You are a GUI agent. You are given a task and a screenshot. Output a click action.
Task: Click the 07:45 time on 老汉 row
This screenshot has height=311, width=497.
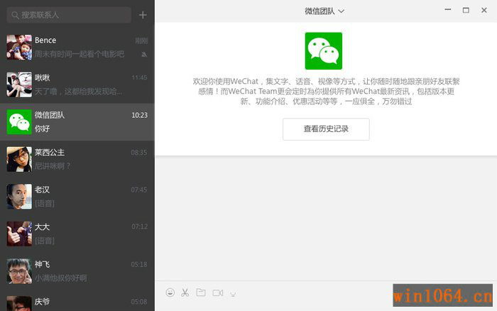click(139, 190)
